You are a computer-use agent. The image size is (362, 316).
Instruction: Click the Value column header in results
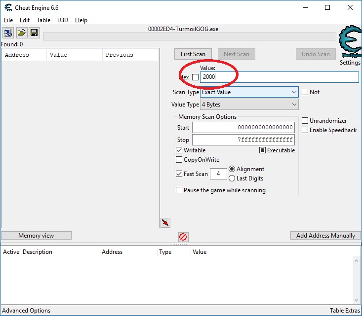pos(75,55)
